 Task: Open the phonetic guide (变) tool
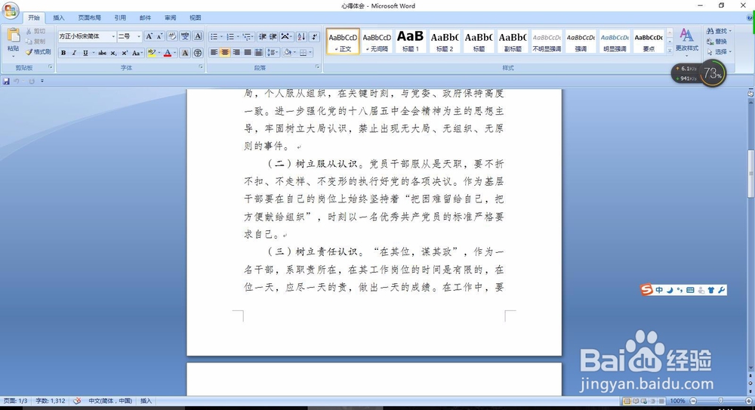click(185, 36)
